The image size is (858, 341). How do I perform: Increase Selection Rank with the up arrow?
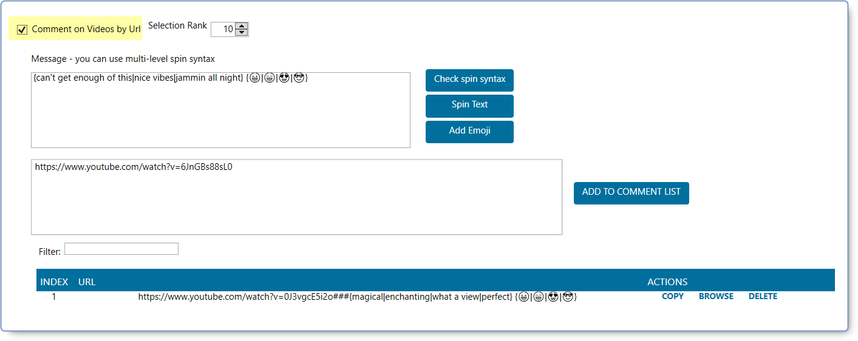tap(242, 26)
